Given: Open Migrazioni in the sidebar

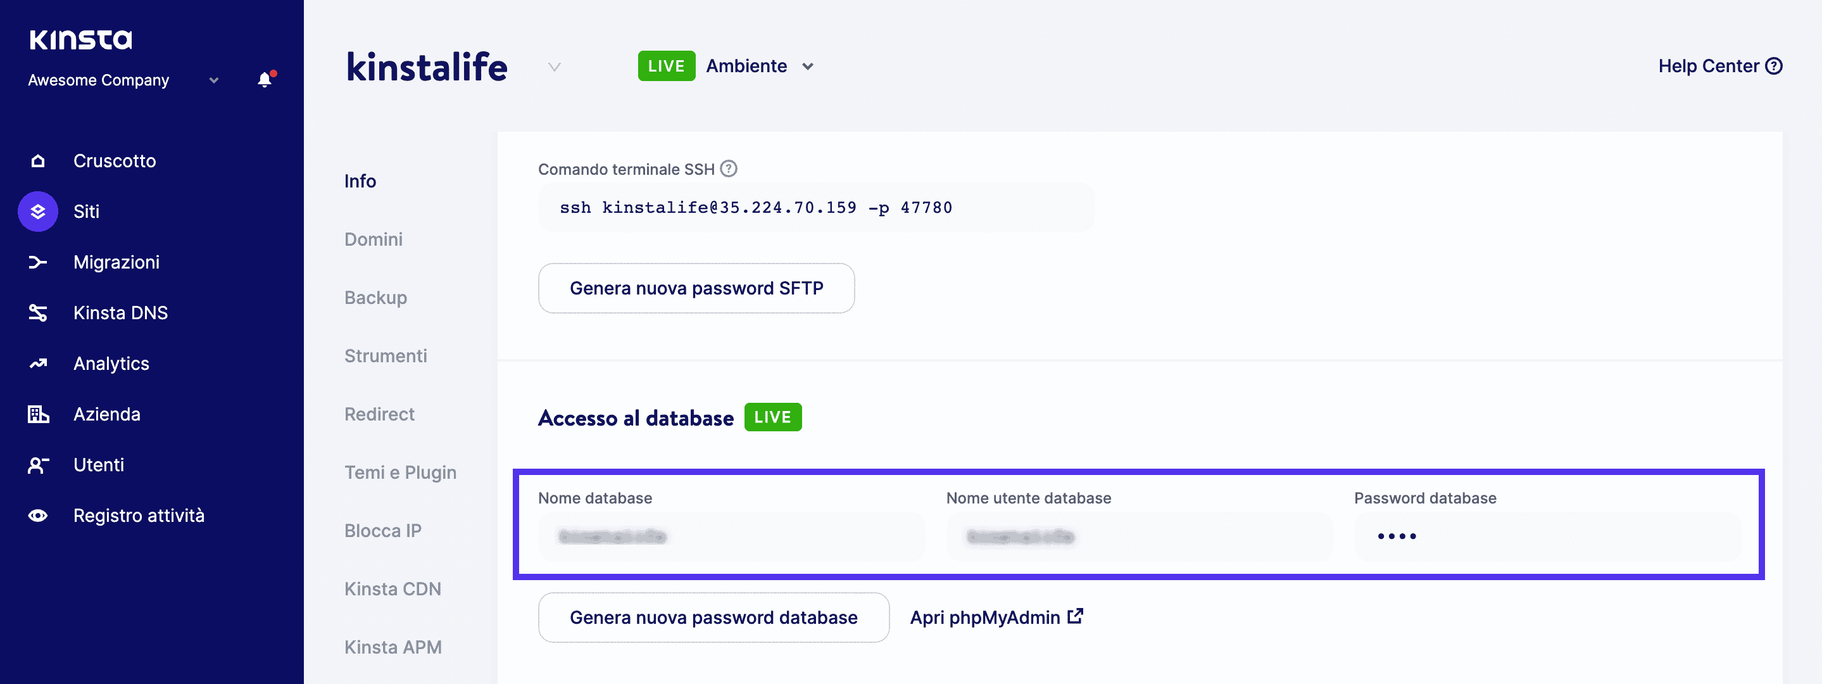Looking at the screenshot, I should tap(116, 262).
